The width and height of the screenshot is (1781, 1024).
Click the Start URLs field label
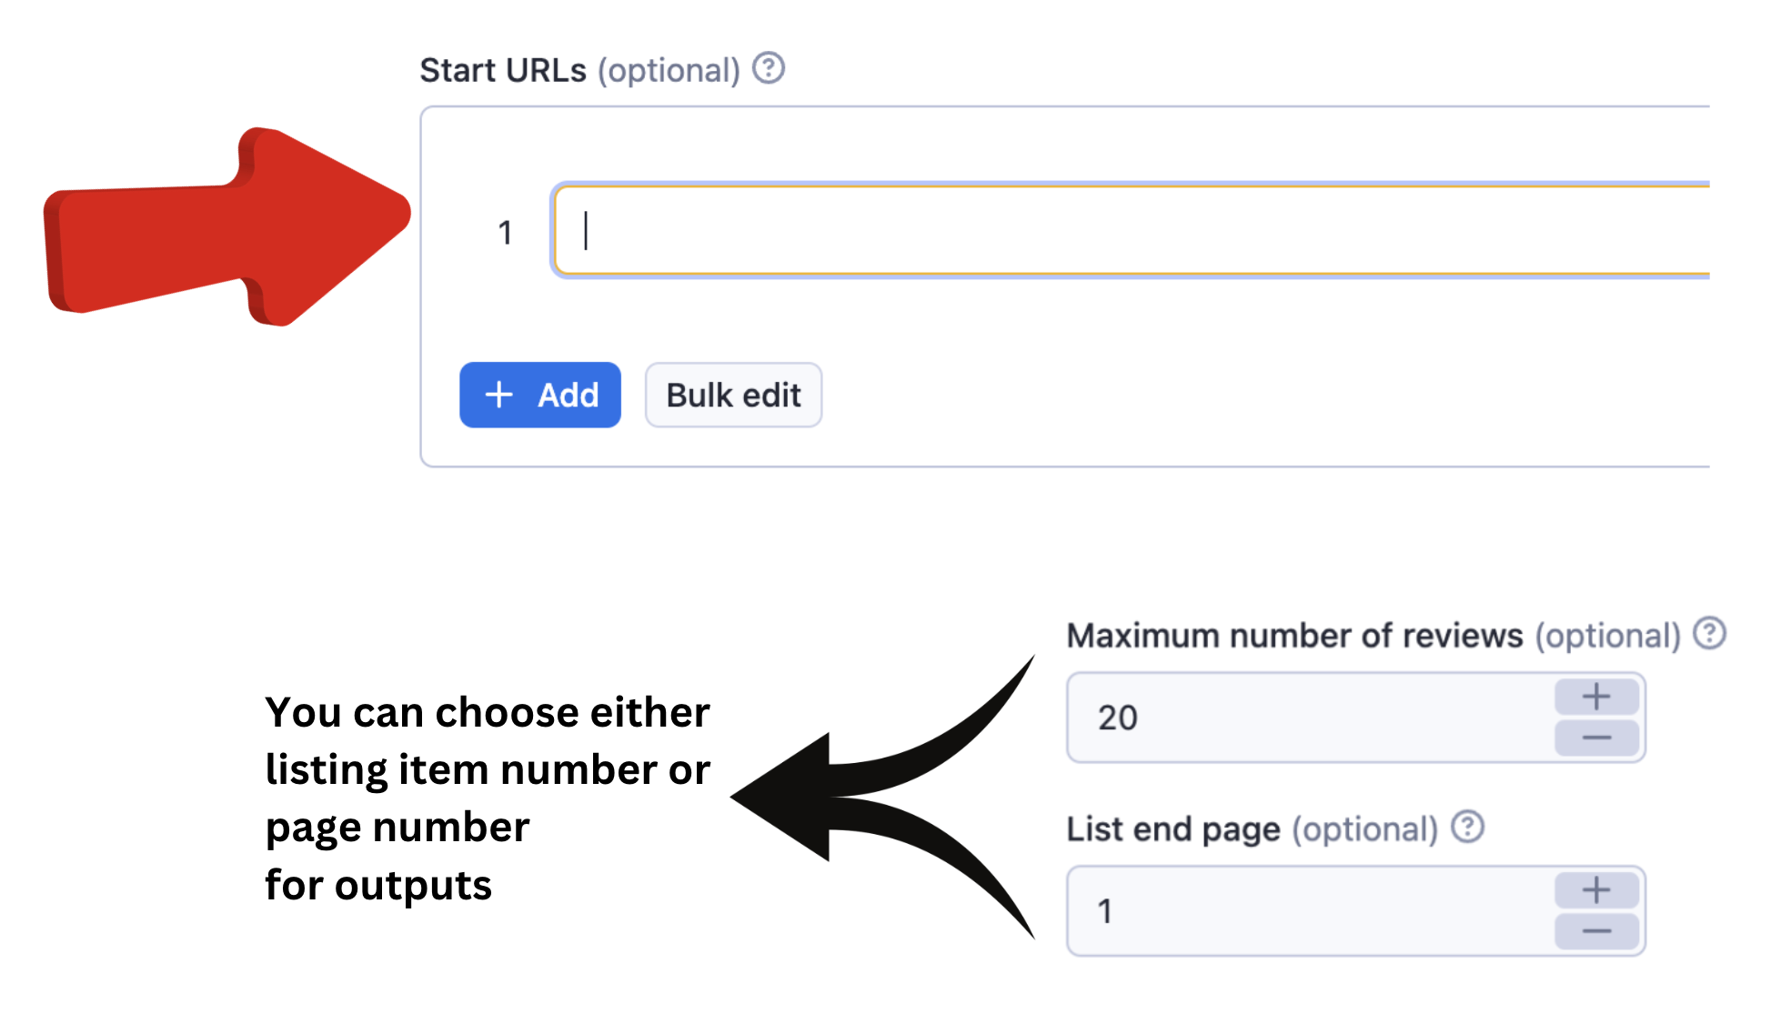pos(503,70)
